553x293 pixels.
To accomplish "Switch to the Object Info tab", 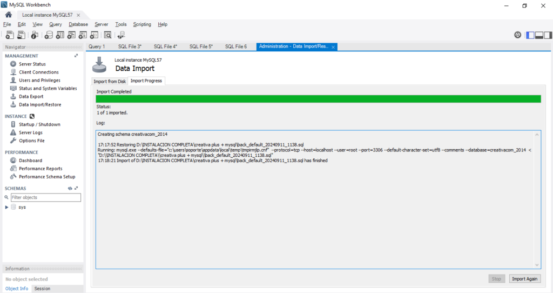I will click(17, 289).
